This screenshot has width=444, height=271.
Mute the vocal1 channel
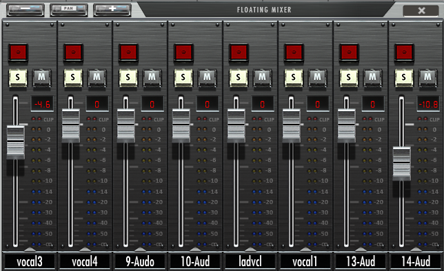[317, 78]
